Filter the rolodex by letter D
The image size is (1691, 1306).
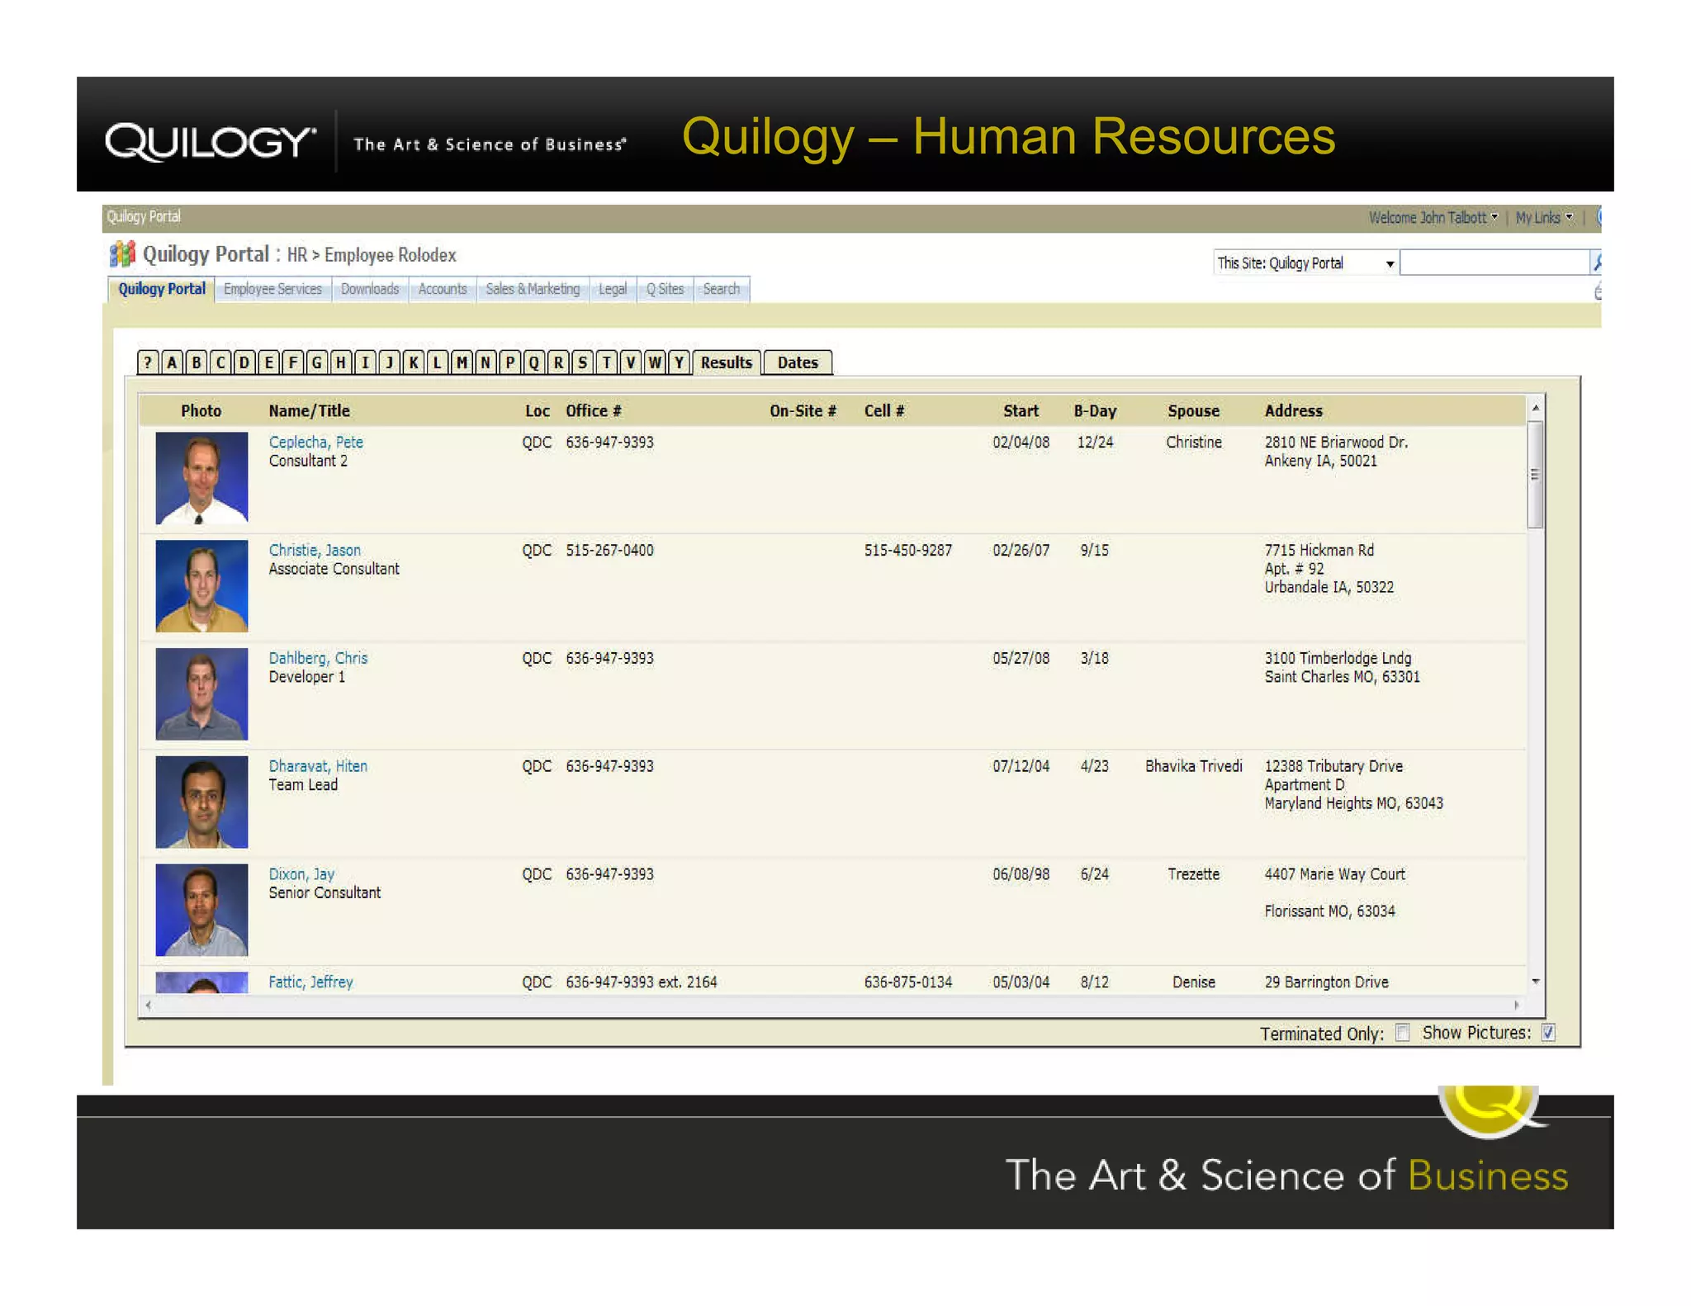point(244,362)
